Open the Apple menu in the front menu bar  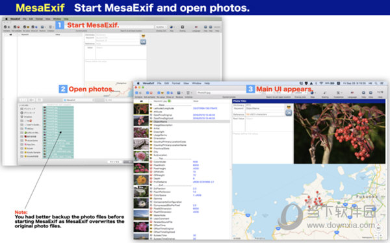[138, 84]
